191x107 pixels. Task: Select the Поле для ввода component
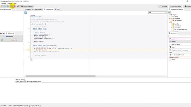pyautogui.click(x=180, y=44)
